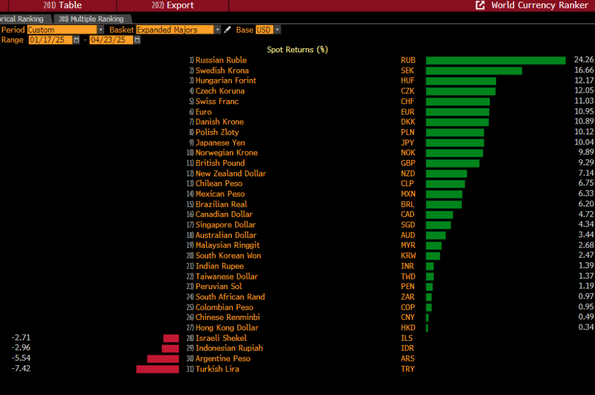595x395 pixels.
Task: Switch to the Historical Ranking tab
Action: 23,19
